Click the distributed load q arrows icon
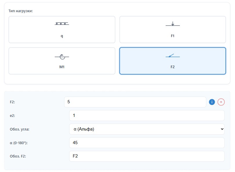 pyautogui.click(x=62, y=24)
